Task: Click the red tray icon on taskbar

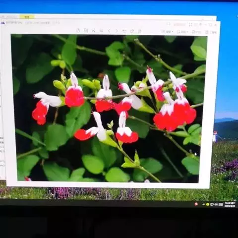Action: (196, 204)
